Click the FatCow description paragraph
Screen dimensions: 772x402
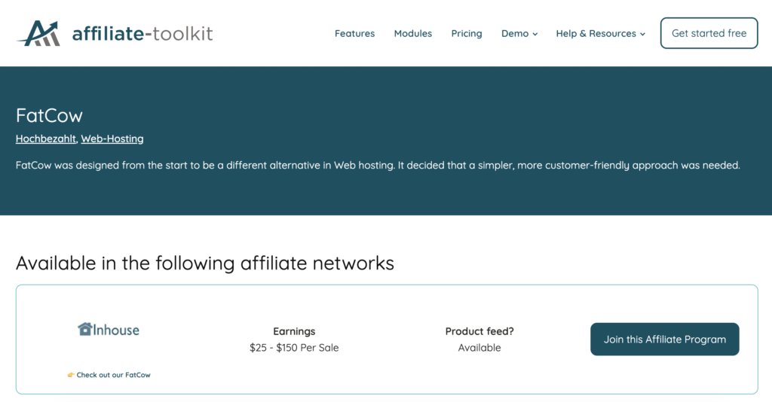(x=378, y=165)
